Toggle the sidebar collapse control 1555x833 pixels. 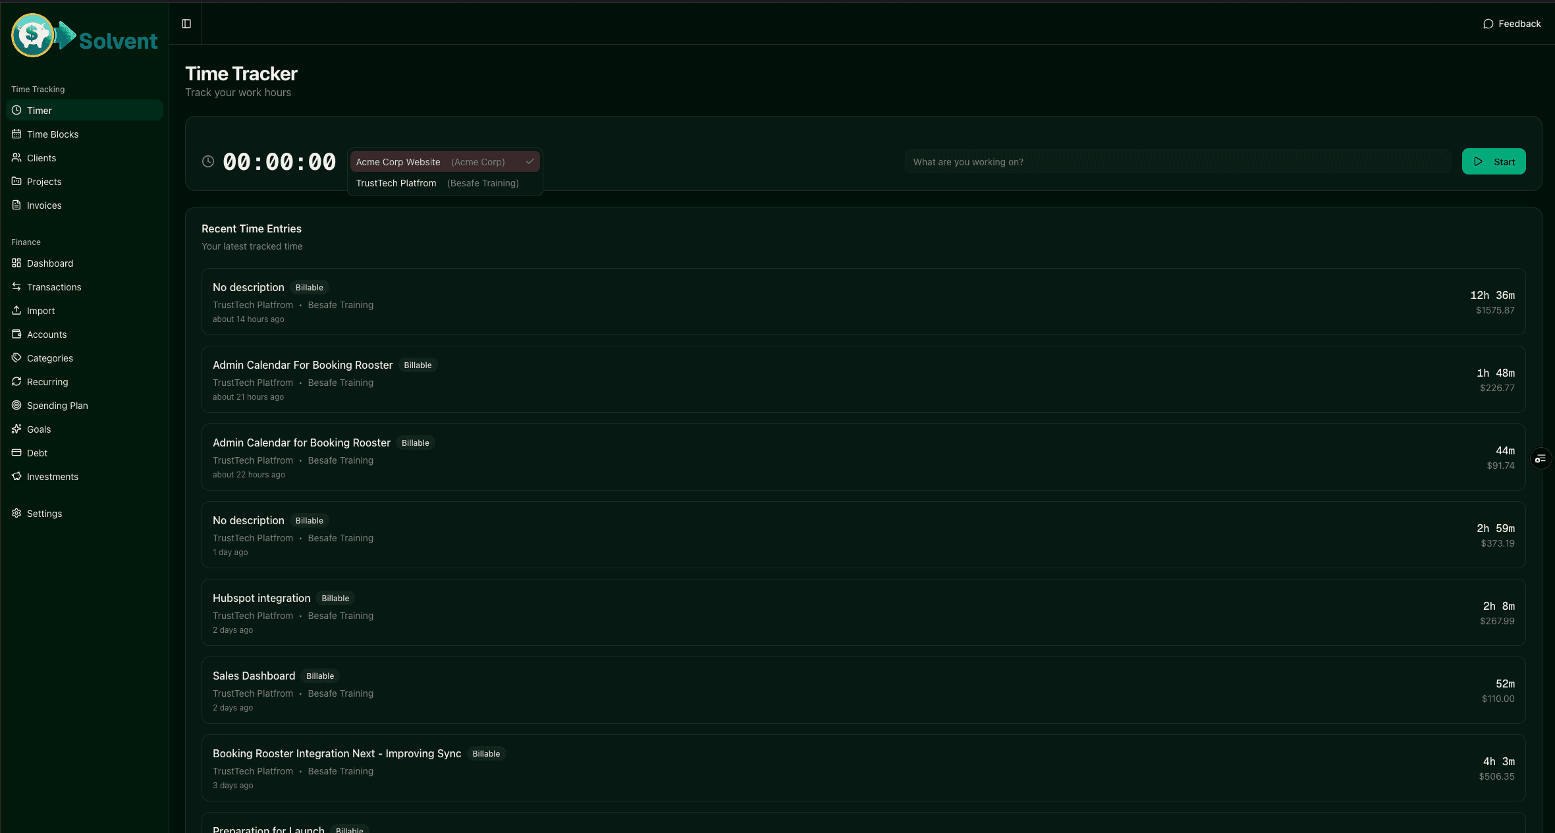(x=186, y=24)
